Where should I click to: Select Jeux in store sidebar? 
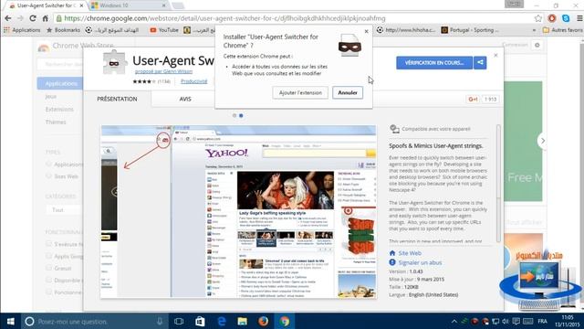(x=51, y=97)
